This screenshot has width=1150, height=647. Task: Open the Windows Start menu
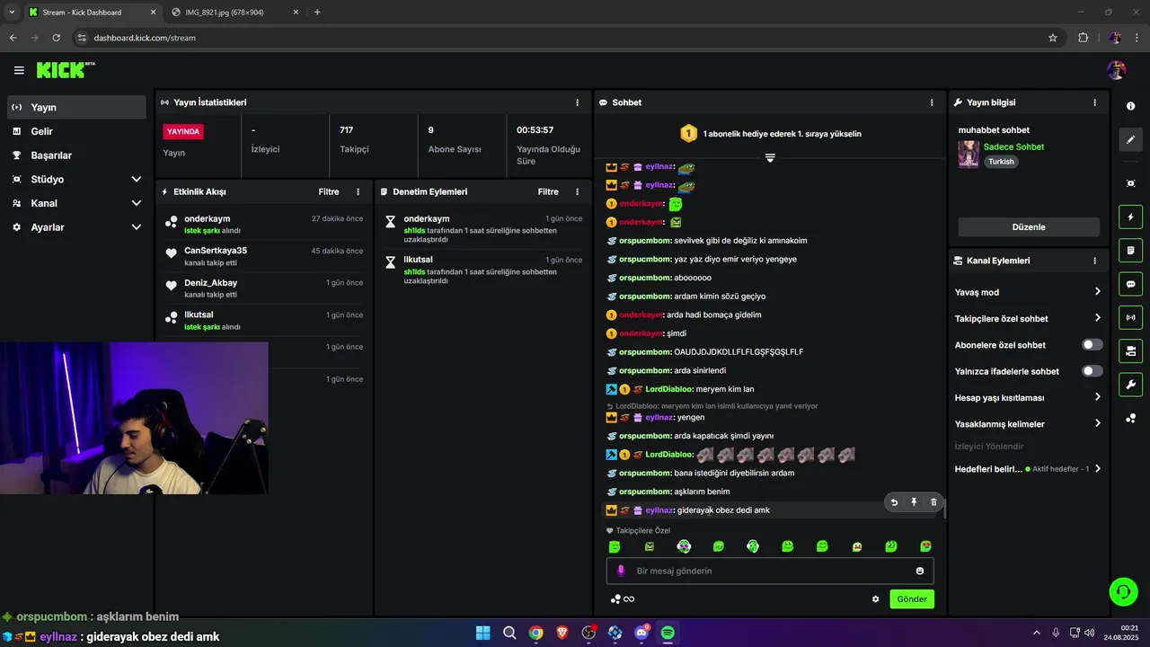(482, 633)
